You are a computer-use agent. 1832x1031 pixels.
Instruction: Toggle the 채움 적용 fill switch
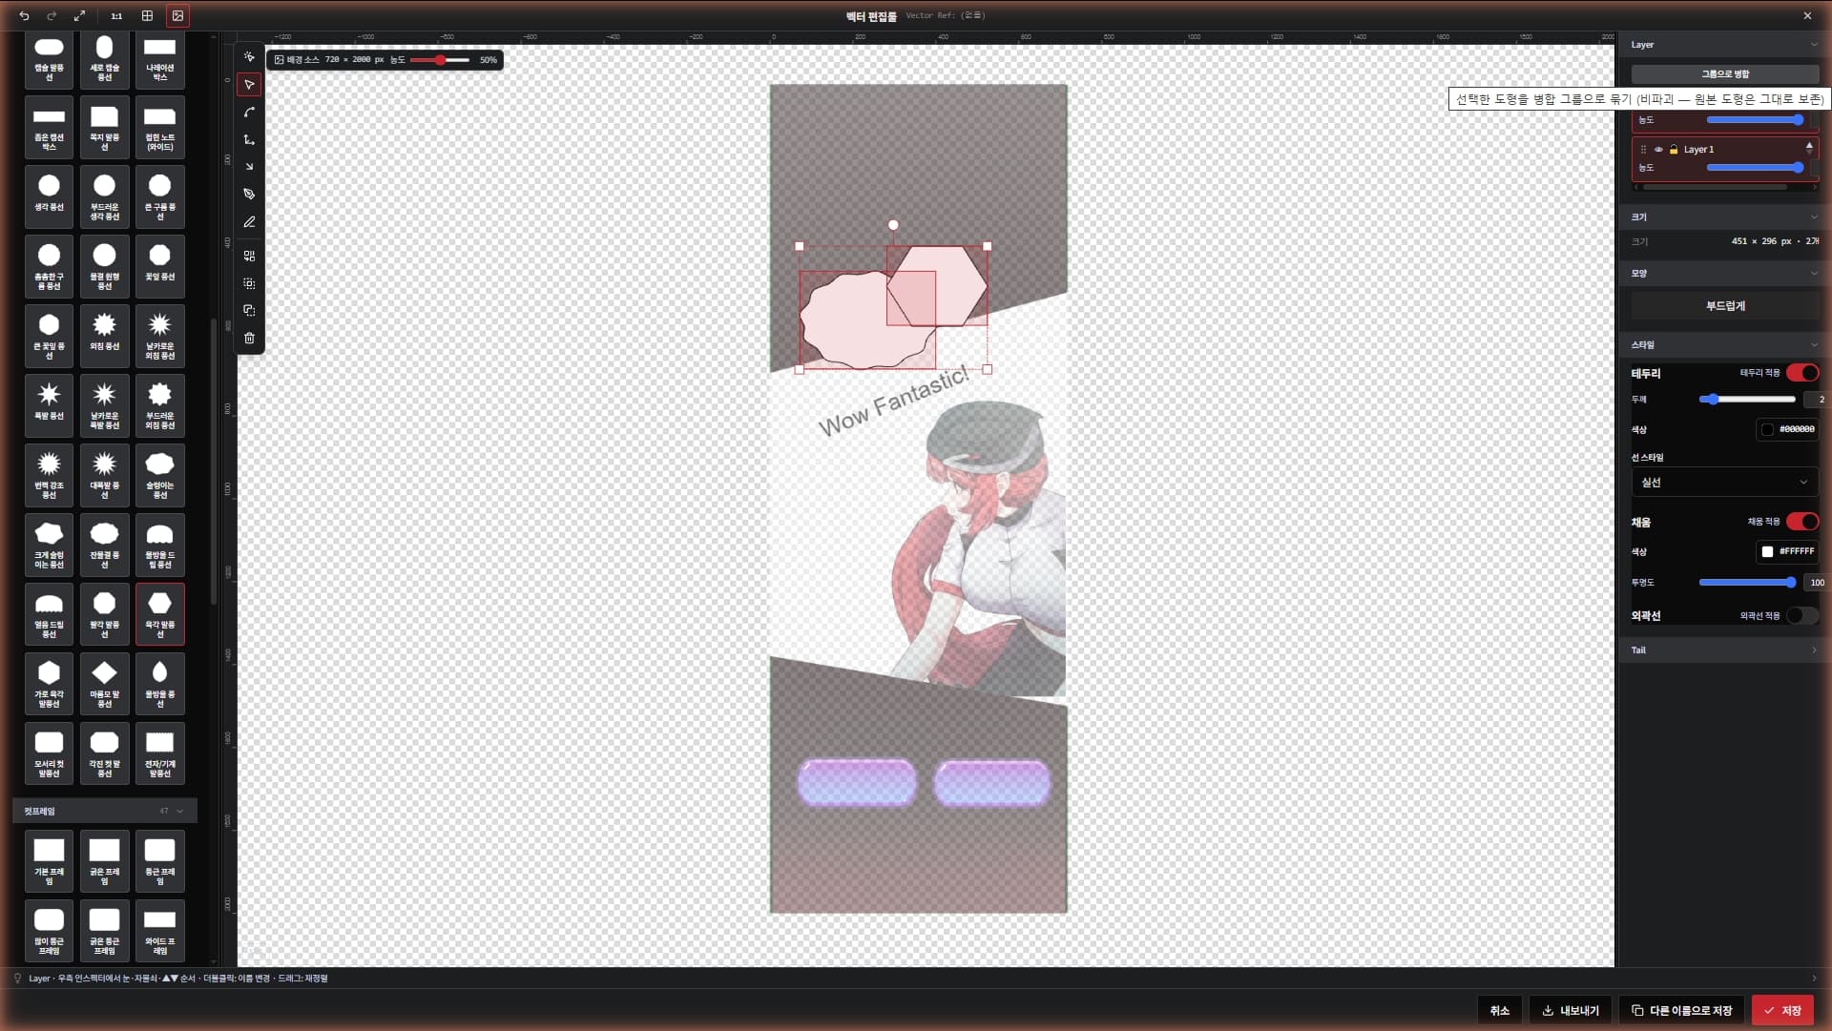tap(1802, 522)
